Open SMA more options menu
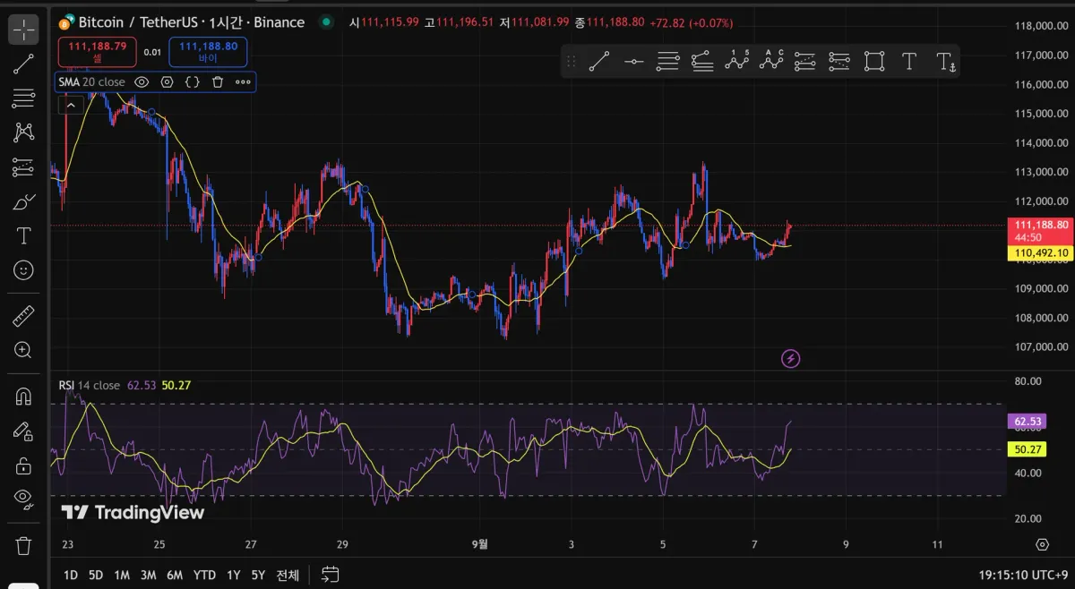The height and width of the screenshot is (589, 1075). (243, 82)
